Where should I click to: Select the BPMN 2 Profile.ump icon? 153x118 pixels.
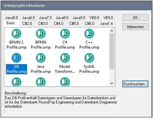coord(16,34)
